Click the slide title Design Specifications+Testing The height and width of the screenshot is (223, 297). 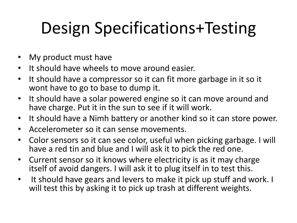[148, 28]
